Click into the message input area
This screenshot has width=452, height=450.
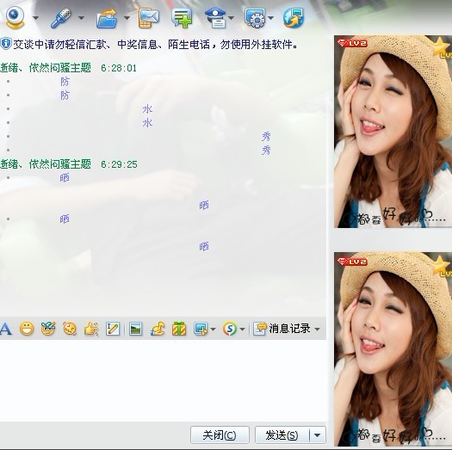tap(163, 380)
